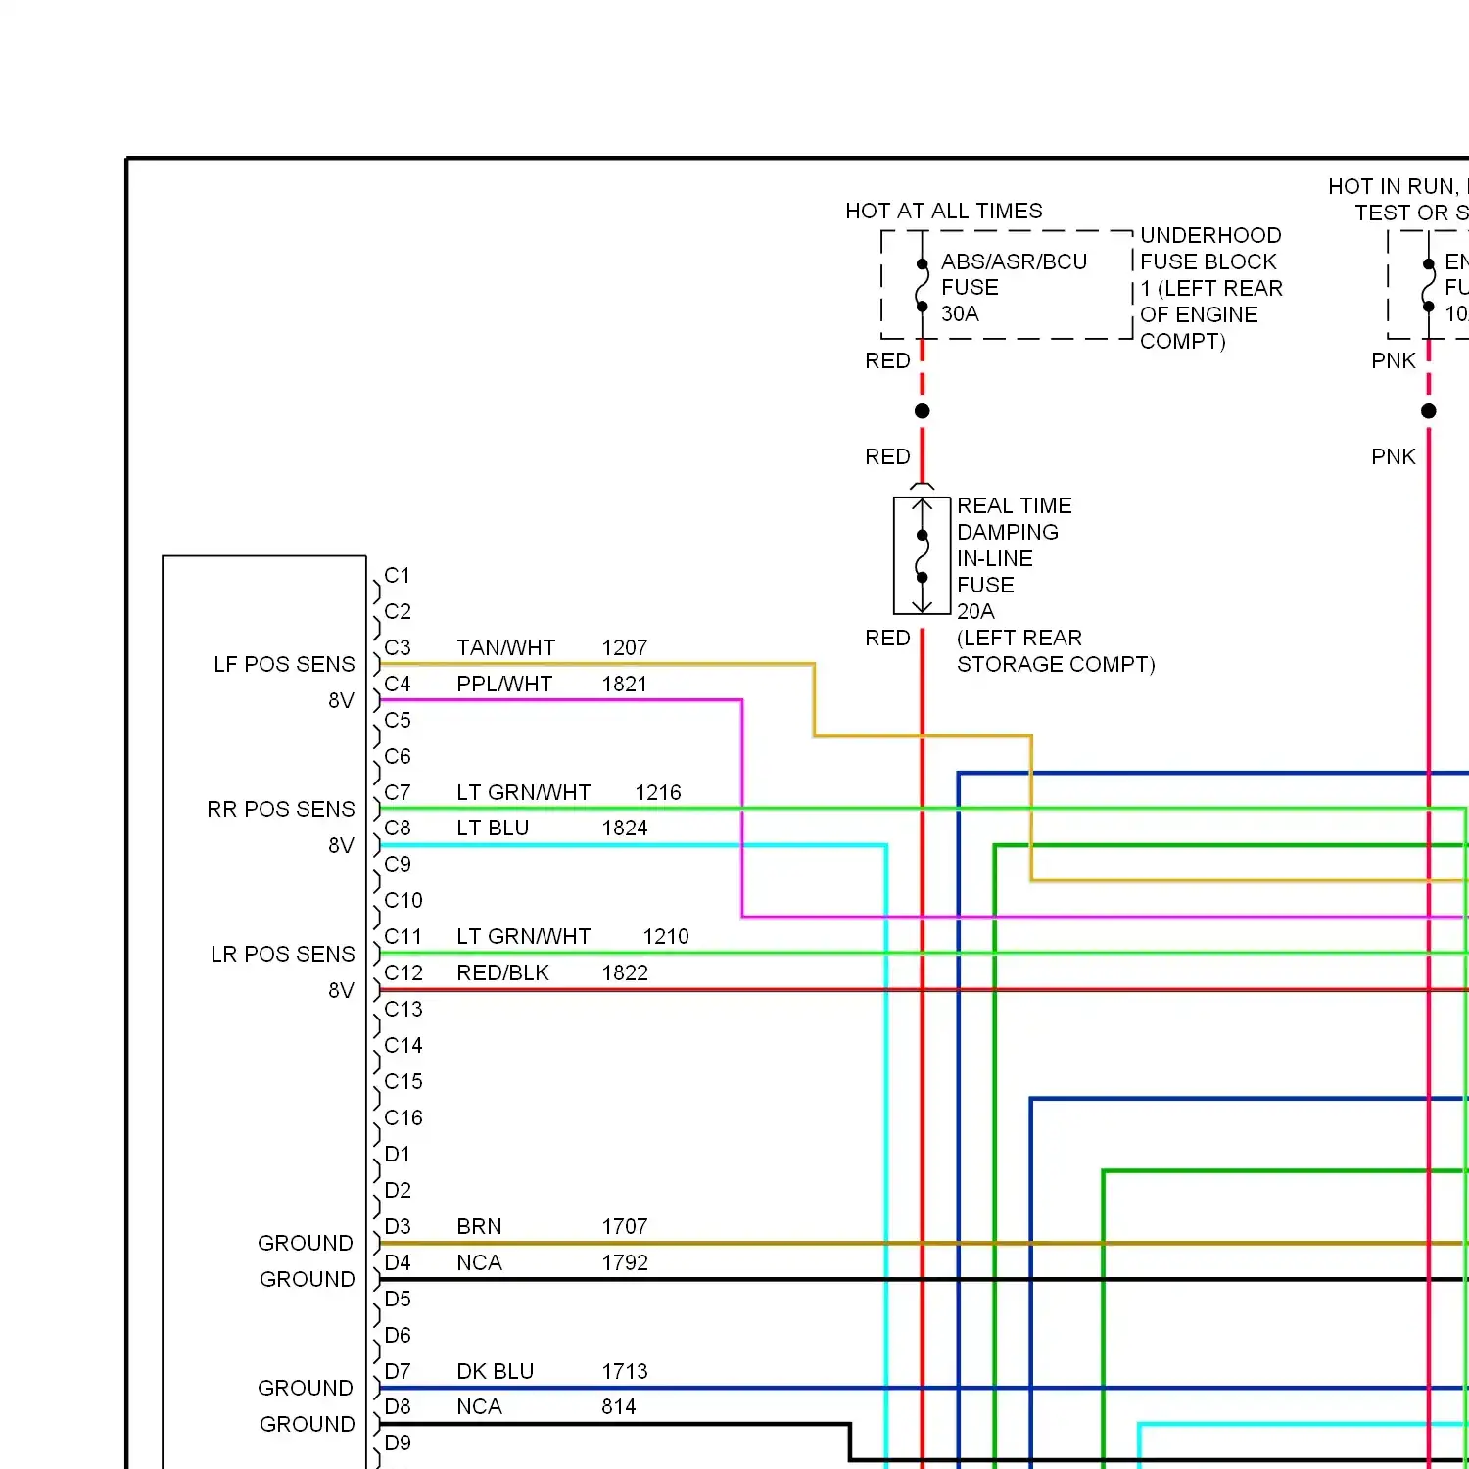Select circuit number '1822'
1469x1469 pixels.
(625, 973)
